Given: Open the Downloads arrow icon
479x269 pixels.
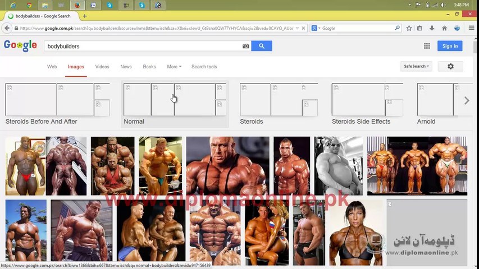Looking at the screenshot, I should point(432,28).
